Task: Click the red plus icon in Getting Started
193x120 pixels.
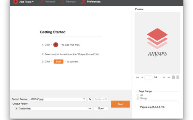Action: point(56,45)
